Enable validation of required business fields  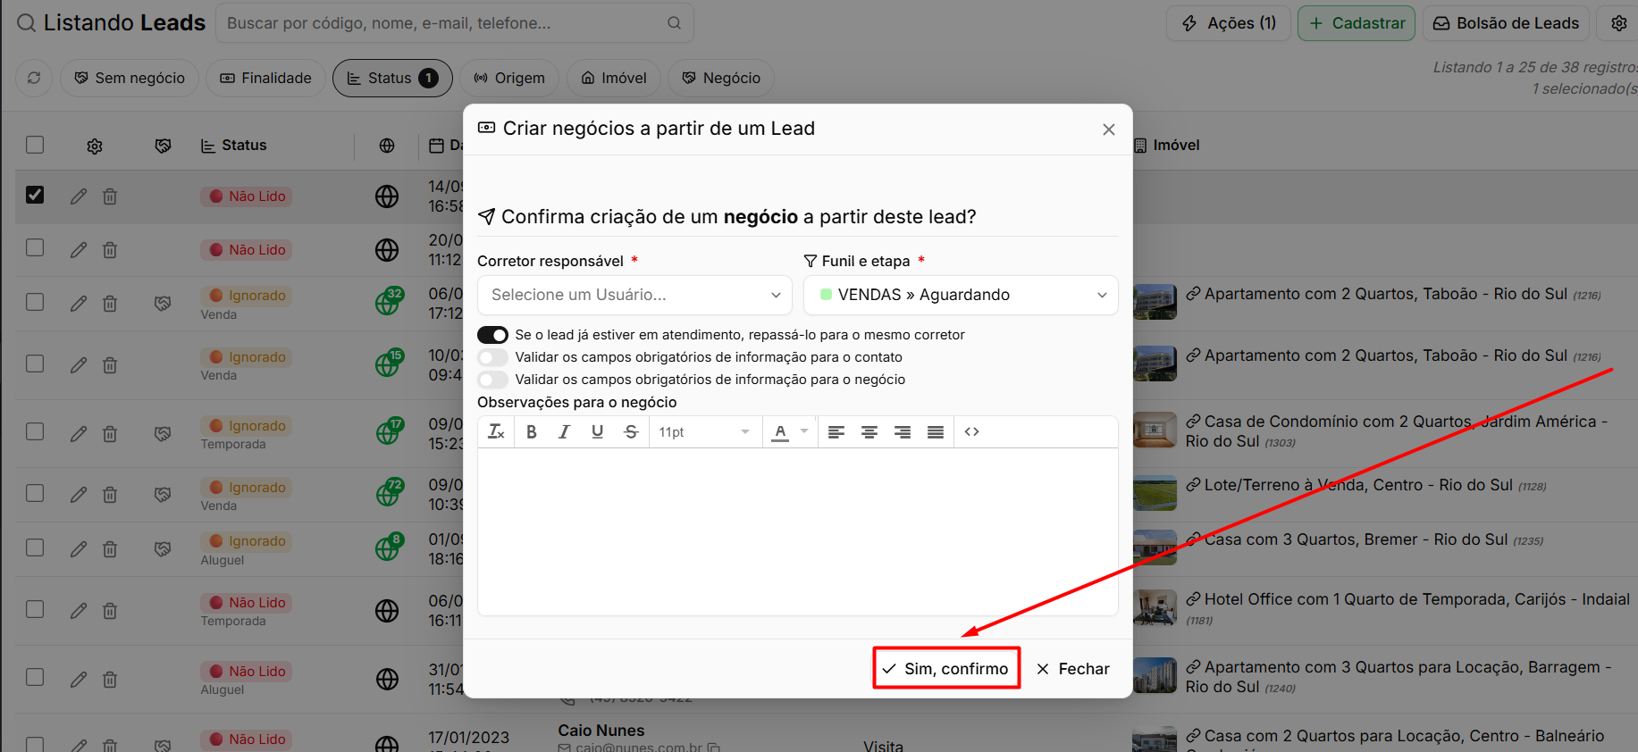point(492,380)
